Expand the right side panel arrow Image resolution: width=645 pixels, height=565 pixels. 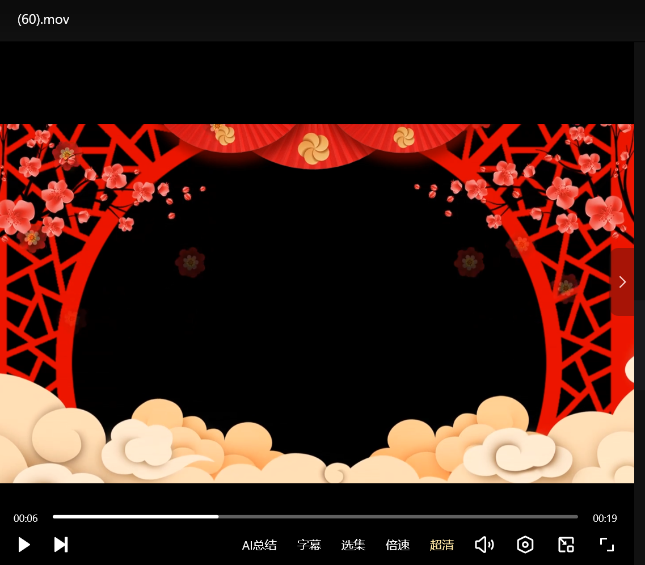point(622,282)
